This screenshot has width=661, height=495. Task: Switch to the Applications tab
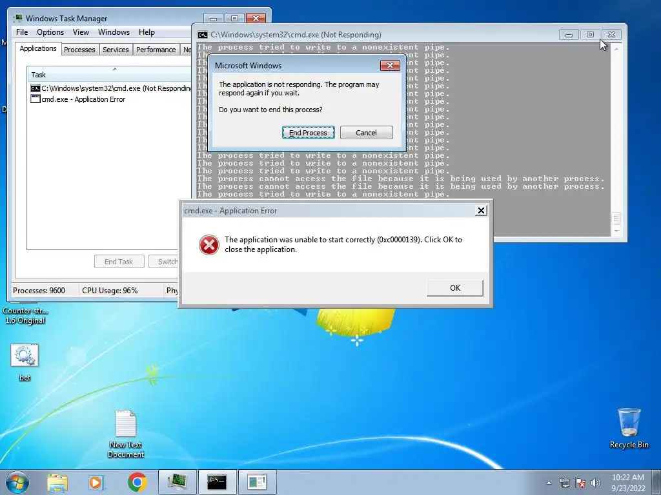[x=38, y=48]
